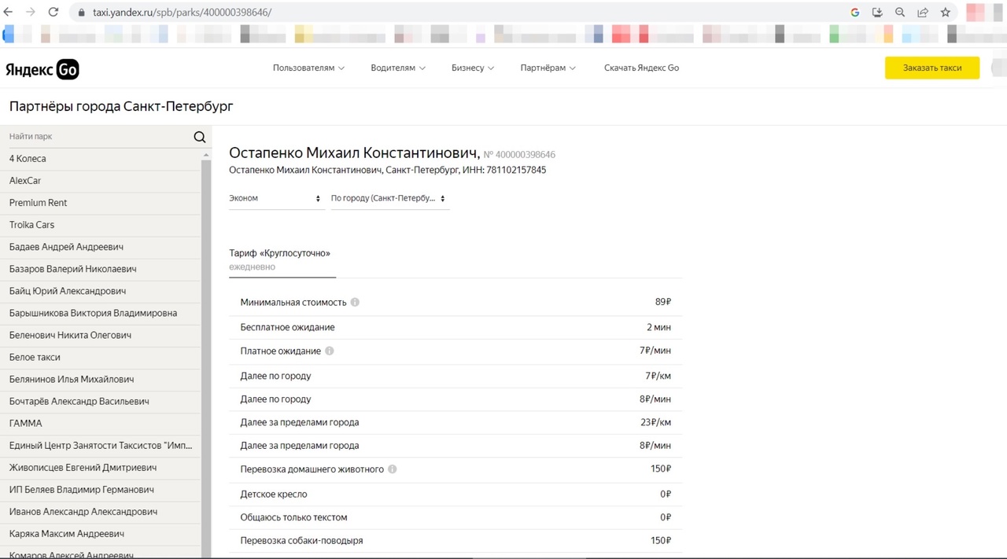
Task: Click the Перевозка собаки-поводыря row label
Action: (301, 541)
